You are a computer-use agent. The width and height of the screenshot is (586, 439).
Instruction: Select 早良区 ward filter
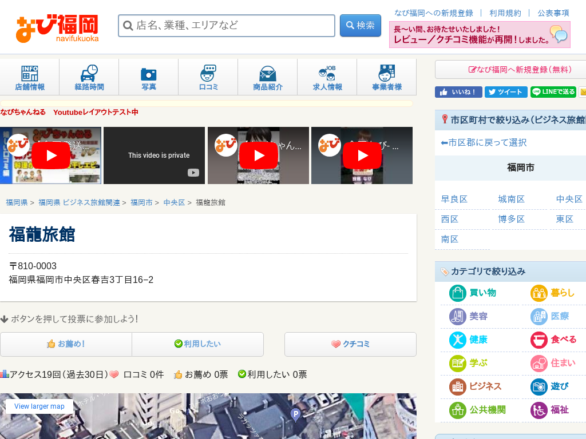click(454, 199)
